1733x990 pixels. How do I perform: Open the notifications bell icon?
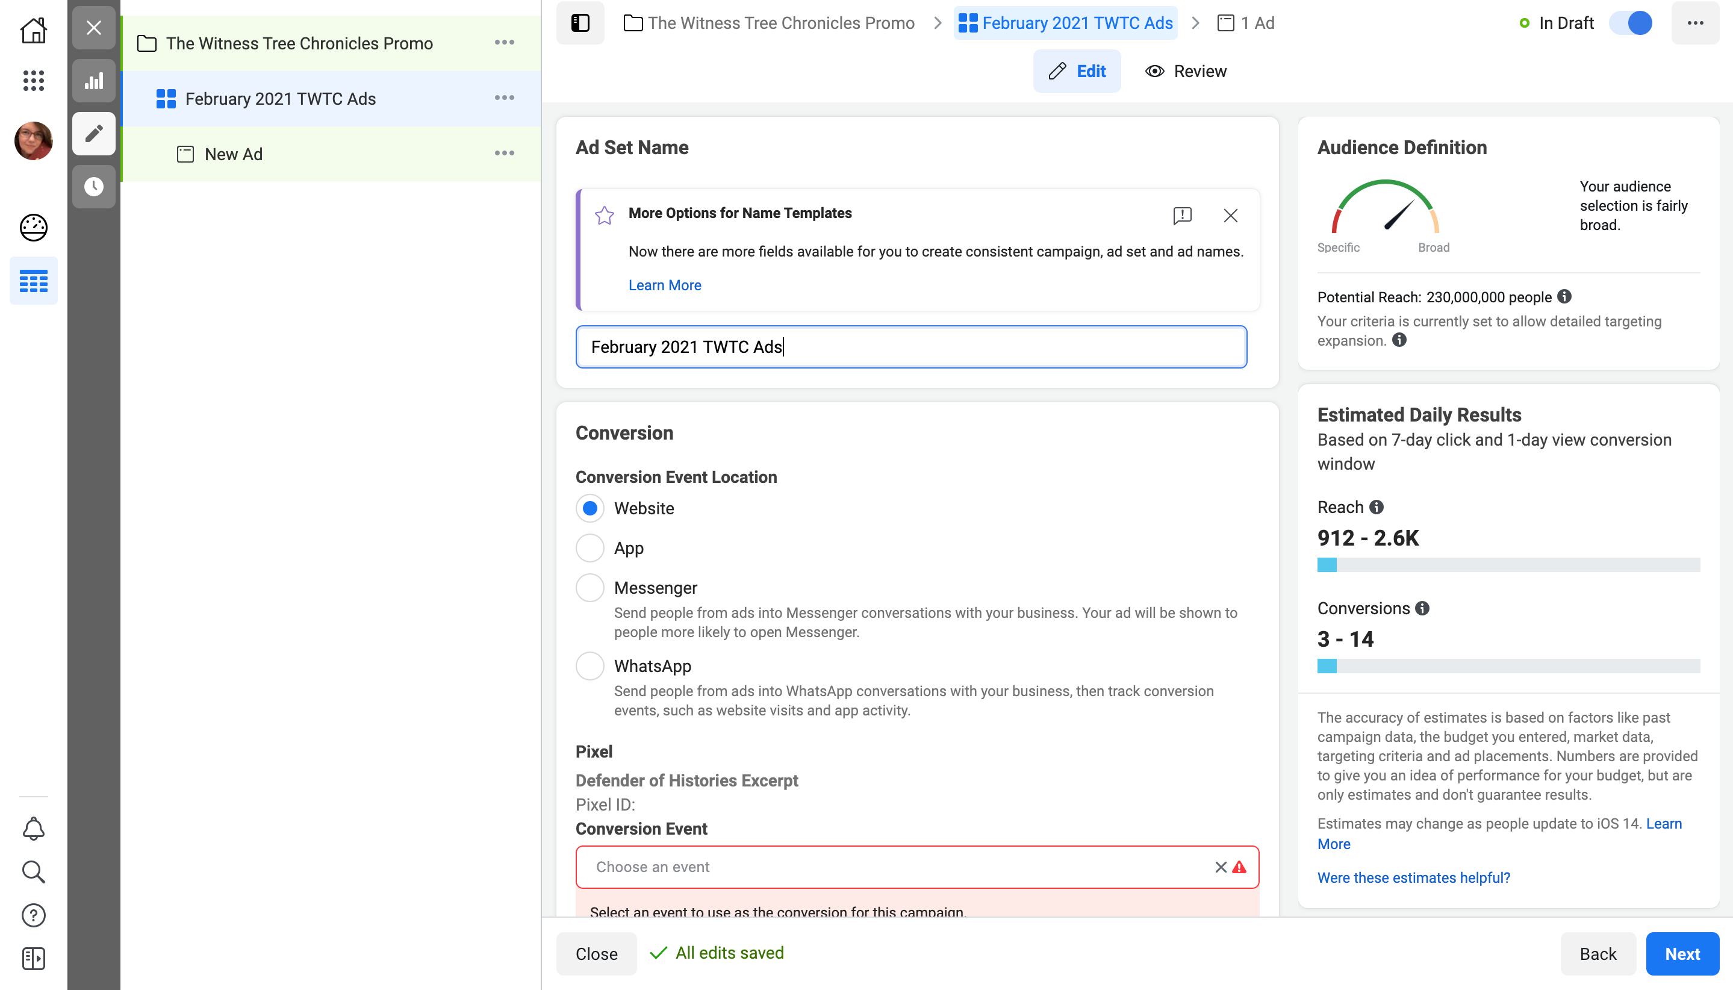point(33,828)
